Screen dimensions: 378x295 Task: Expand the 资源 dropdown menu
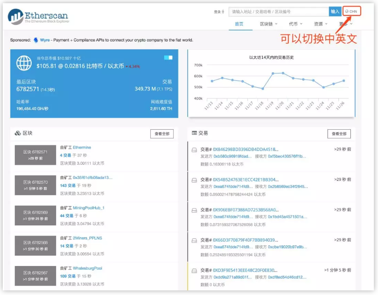[321, 24]
